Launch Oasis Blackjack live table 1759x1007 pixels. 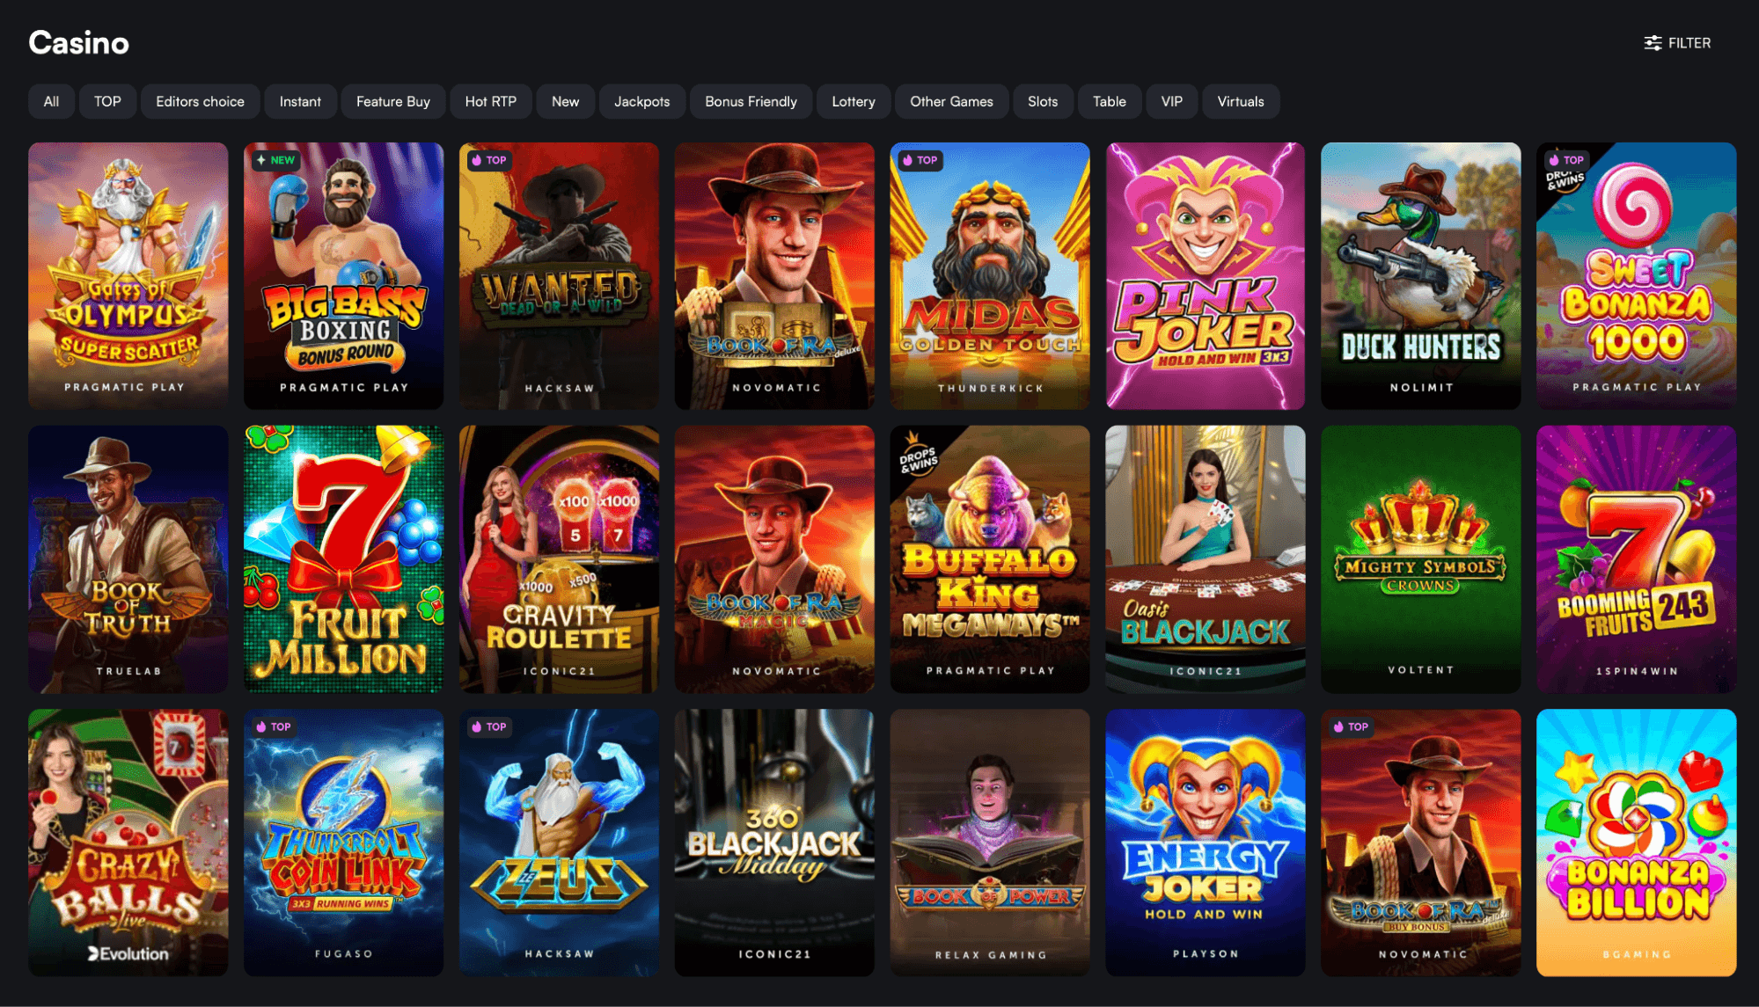1205,559
